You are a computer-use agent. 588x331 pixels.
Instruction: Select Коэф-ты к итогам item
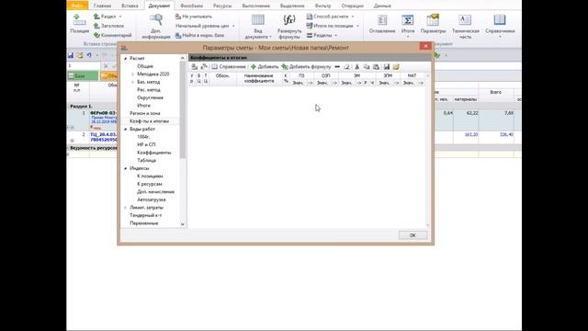click(x=149, y=121)
